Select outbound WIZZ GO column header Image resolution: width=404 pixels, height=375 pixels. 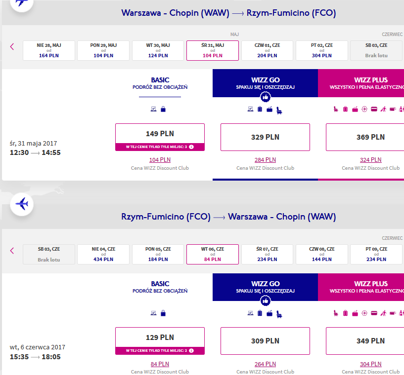265,83
